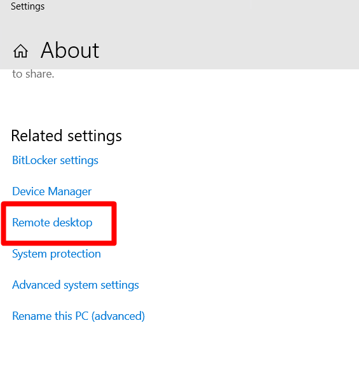This screenshot has height=365, width=359.
Task: Click the 'to share.' text
Action: click(33, 74)
